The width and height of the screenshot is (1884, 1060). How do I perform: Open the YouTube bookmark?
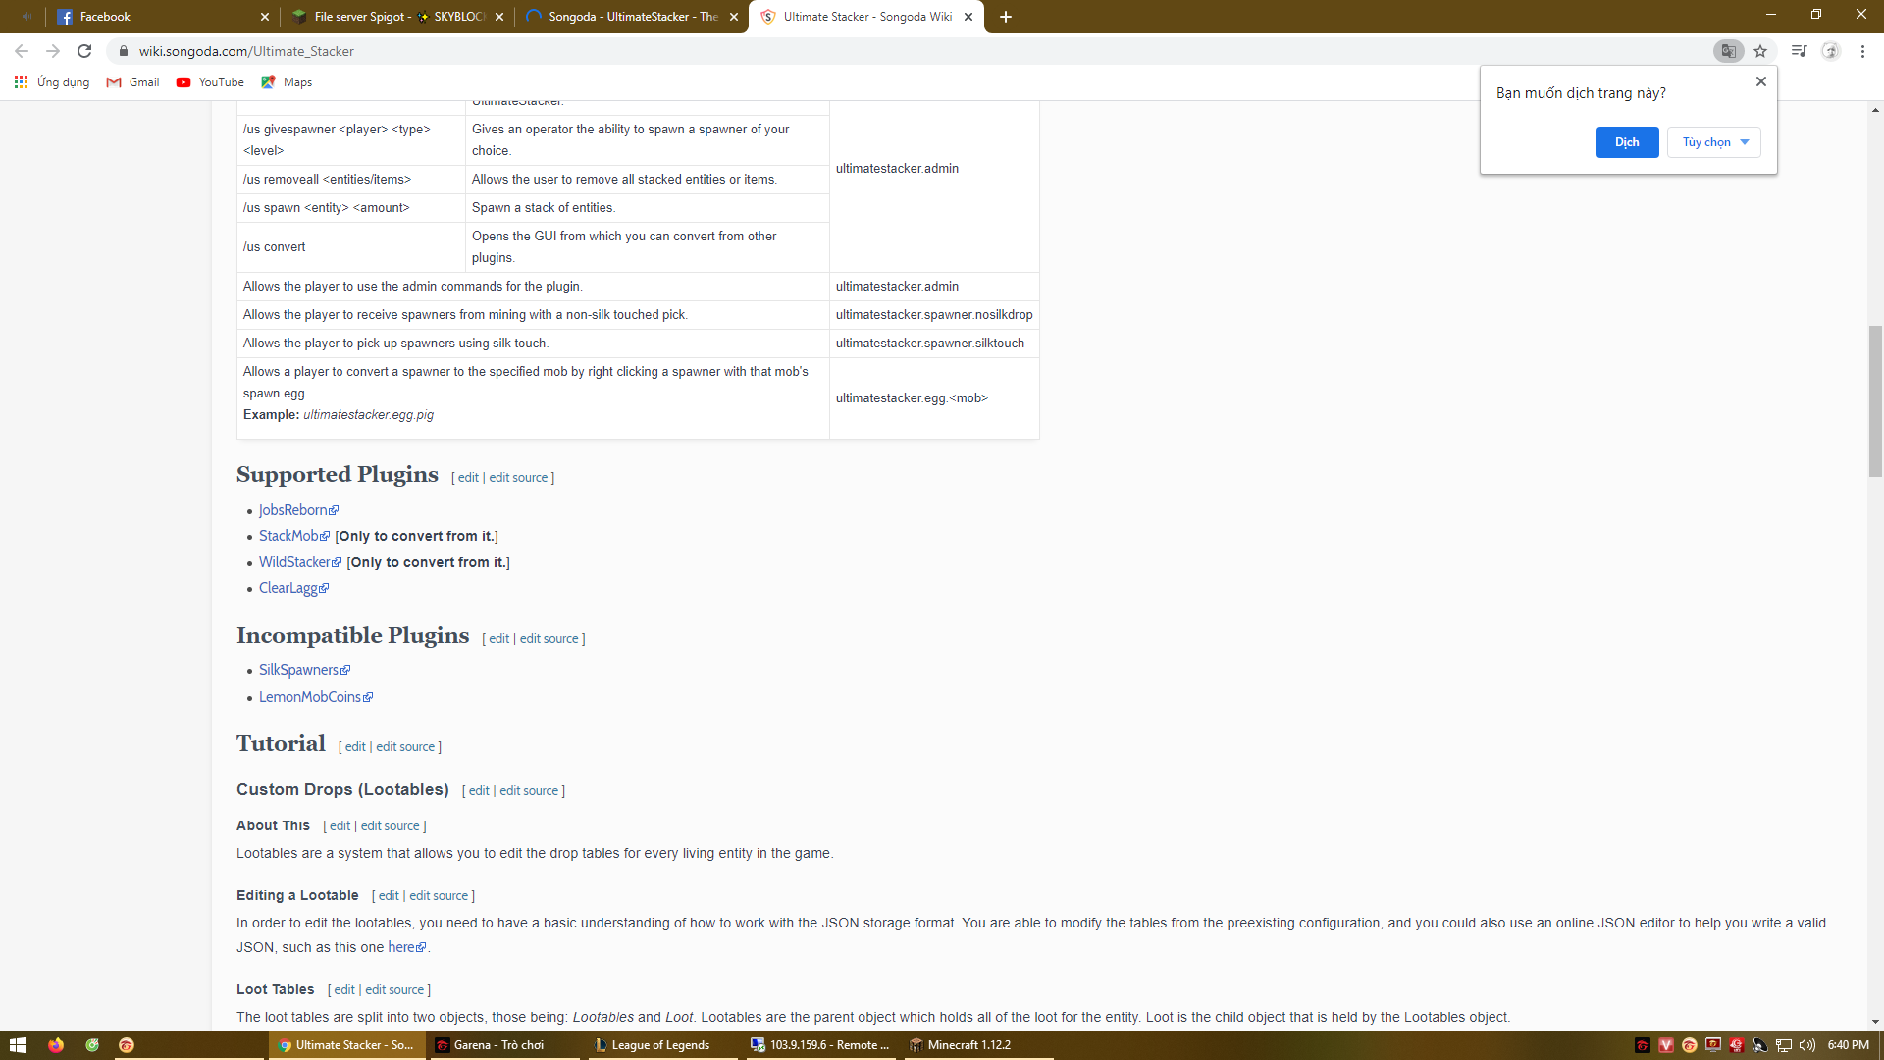click(x=210, y=82)
